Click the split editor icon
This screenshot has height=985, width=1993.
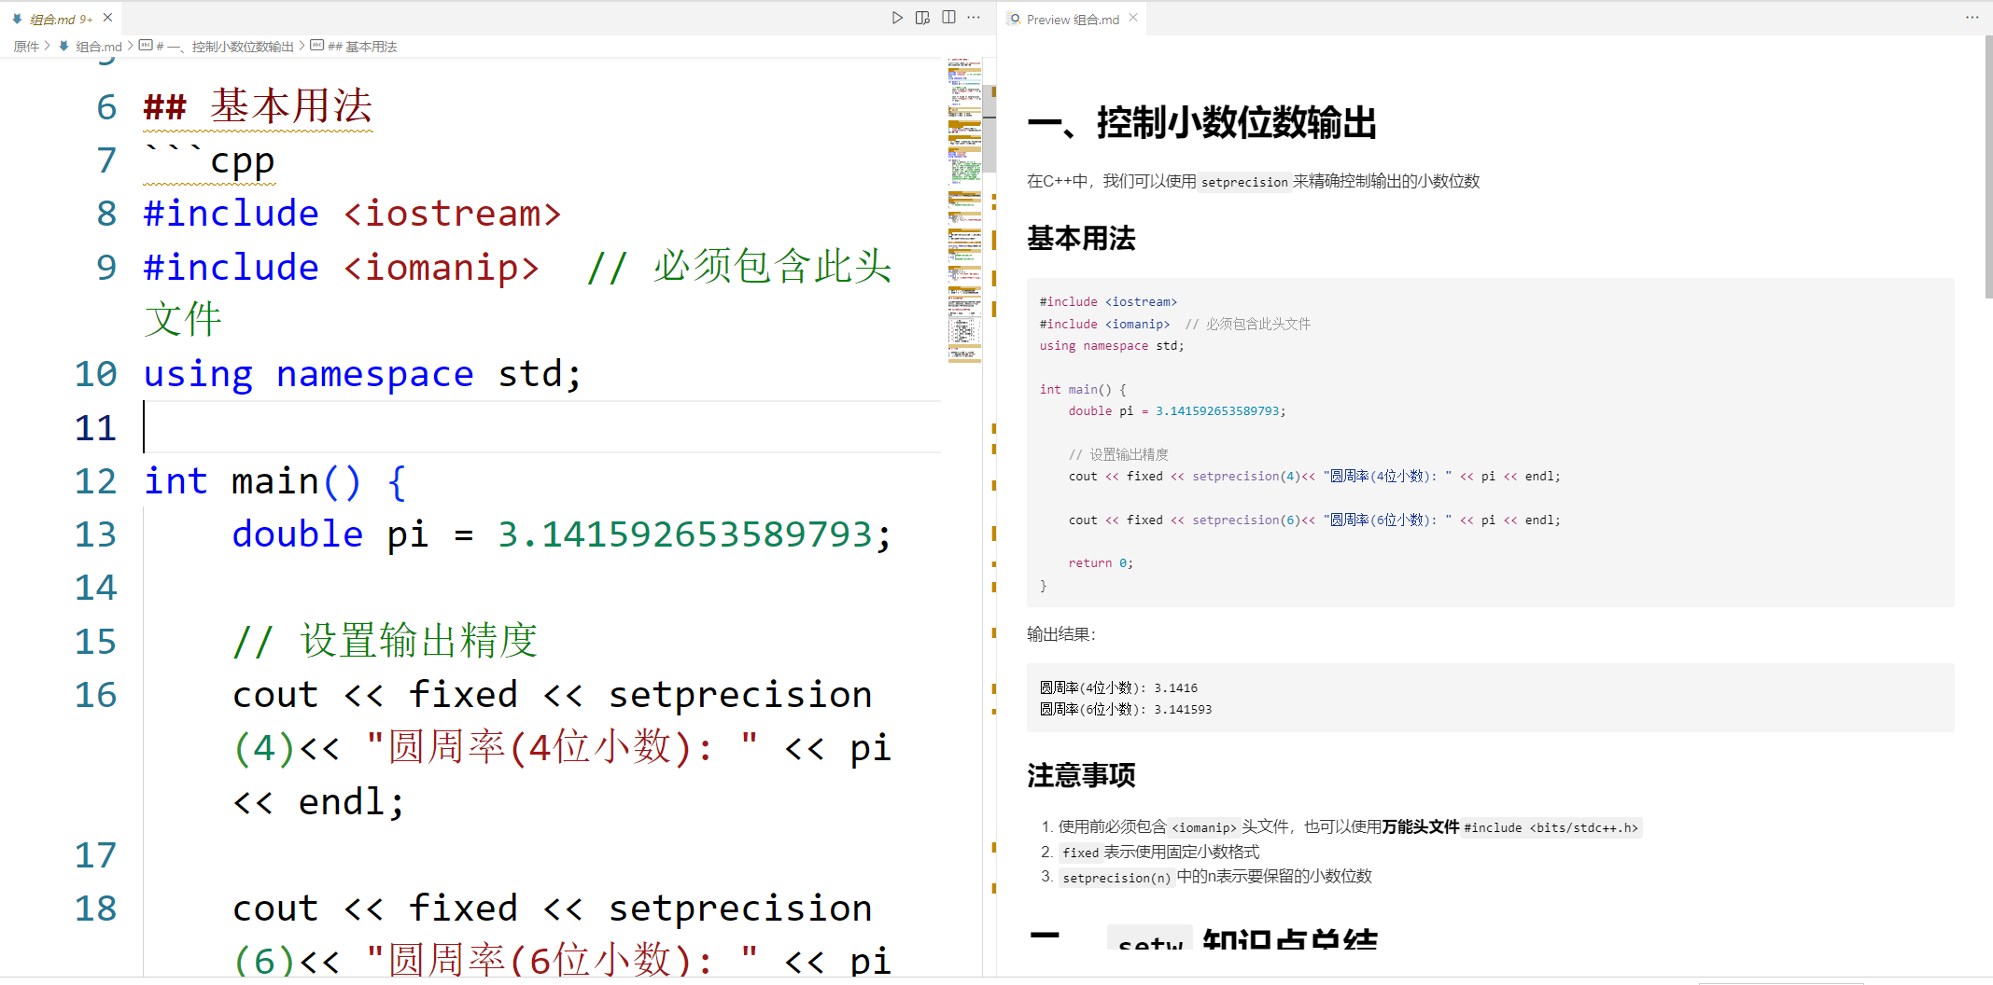pyautogui.click(x=948, y=18)
